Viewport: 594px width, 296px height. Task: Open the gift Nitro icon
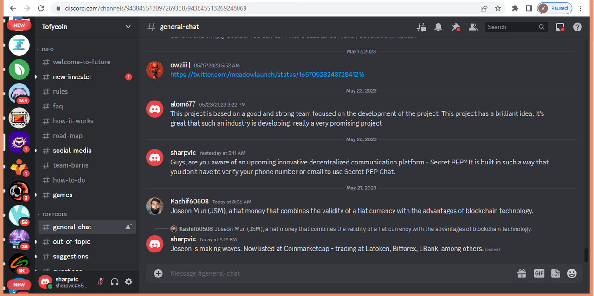pyautogui.click(x=522, y=273)
